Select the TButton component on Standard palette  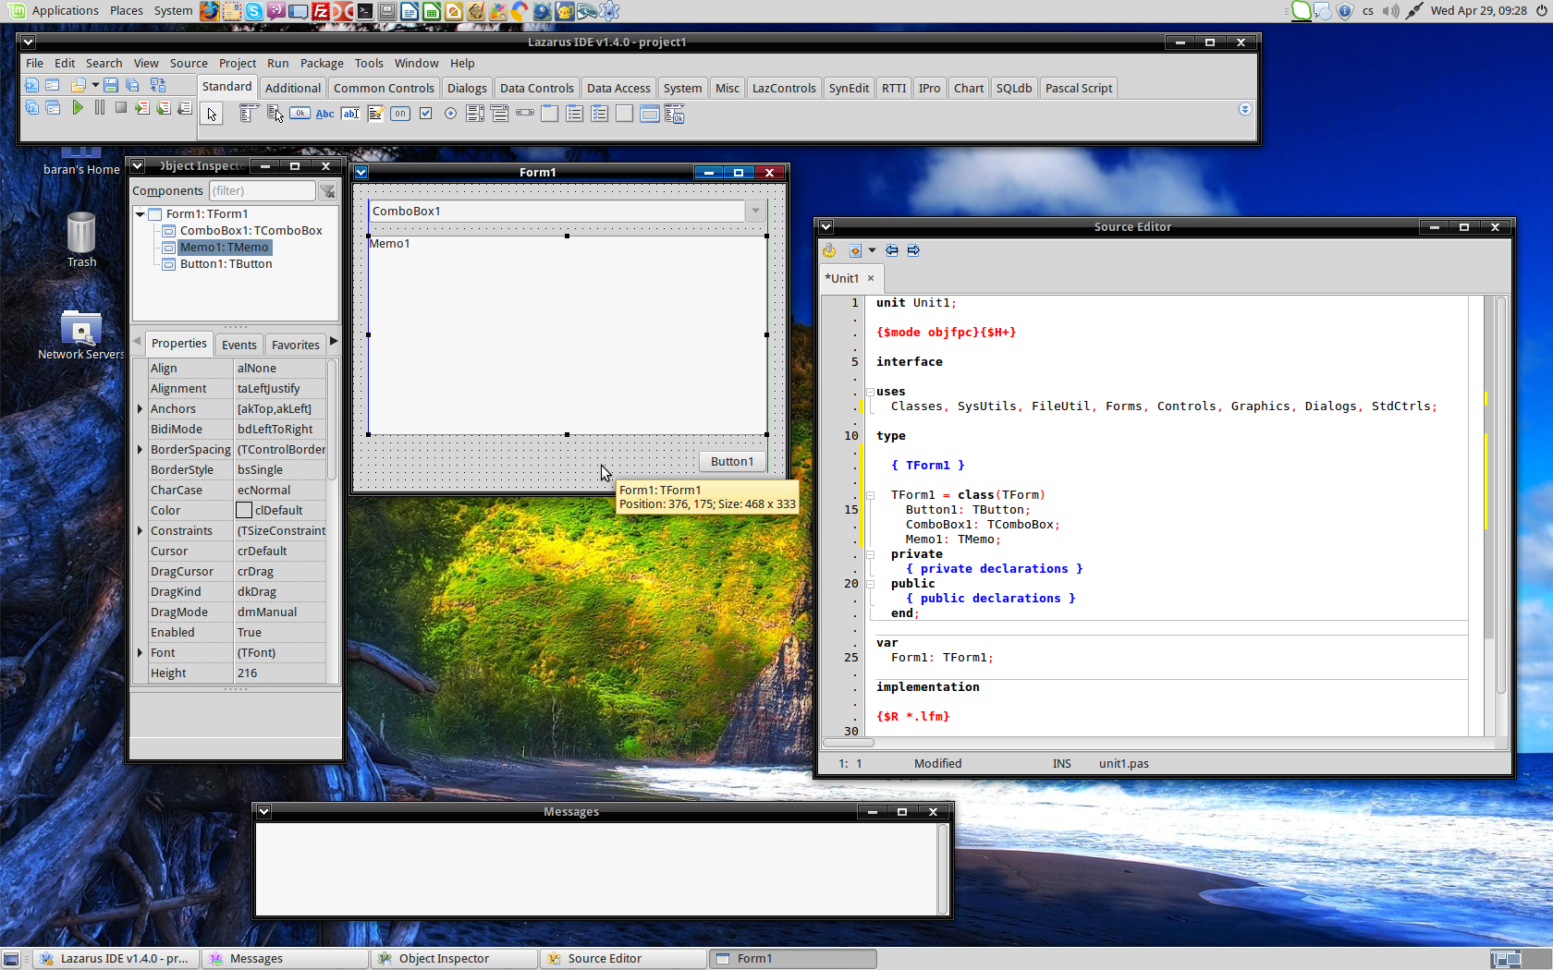[x=300, y=113]
